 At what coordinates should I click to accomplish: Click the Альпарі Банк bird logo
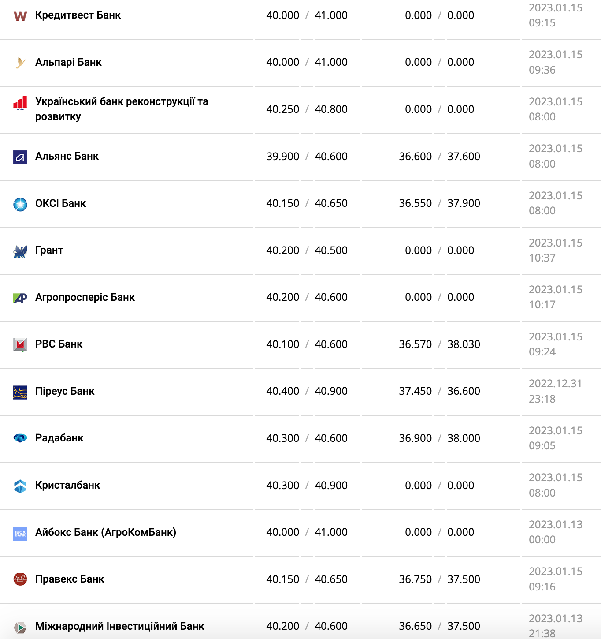[20, 63]
